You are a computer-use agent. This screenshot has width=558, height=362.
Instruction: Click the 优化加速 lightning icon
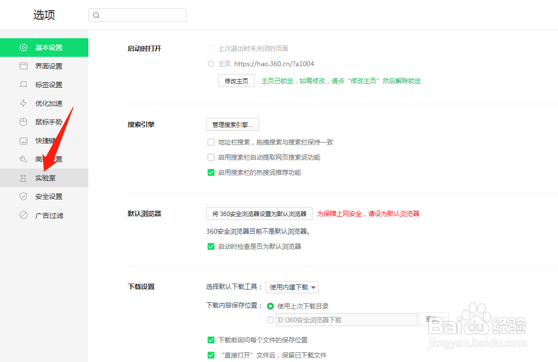(24, 103)
